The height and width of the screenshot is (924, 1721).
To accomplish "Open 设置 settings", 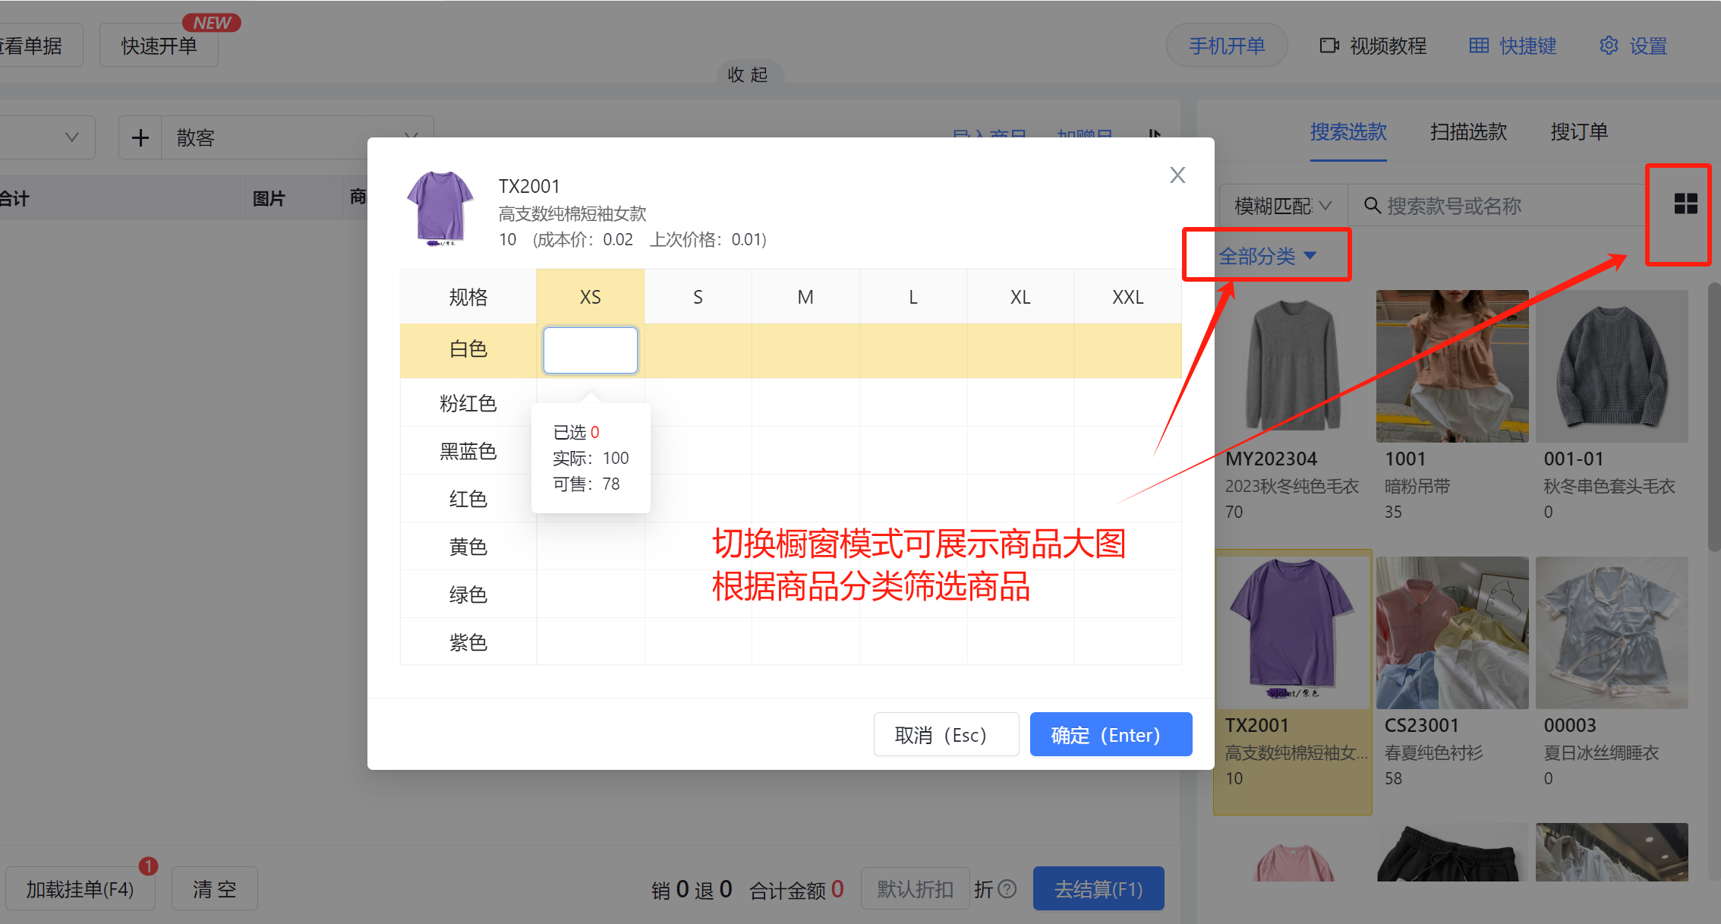I will (1633, 46).
